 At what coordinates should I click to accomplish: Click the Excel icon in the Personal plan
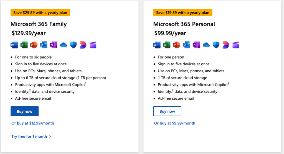point(167,45)
